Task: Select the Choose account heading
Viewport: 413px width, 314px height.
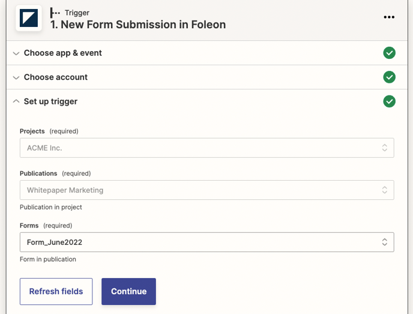Action: (x=56, y=77)
